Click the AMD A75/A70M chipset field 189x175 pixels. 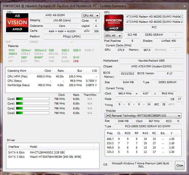click(x=151, y=66)
